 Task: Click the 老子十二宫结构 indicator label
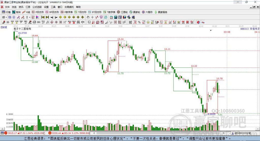(22, 29)
